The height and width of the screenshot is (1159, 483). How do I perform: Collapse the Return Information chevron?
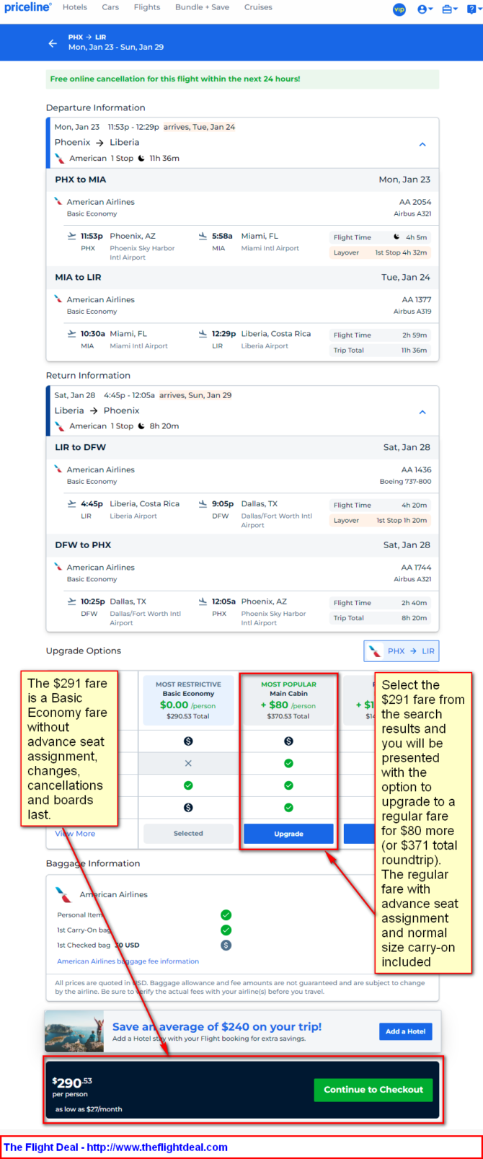click(422, 412)
